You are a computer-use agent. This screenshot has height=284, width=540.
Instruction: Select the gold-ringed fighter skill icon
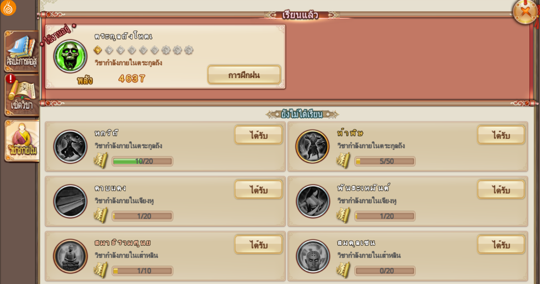pos(313,147)
